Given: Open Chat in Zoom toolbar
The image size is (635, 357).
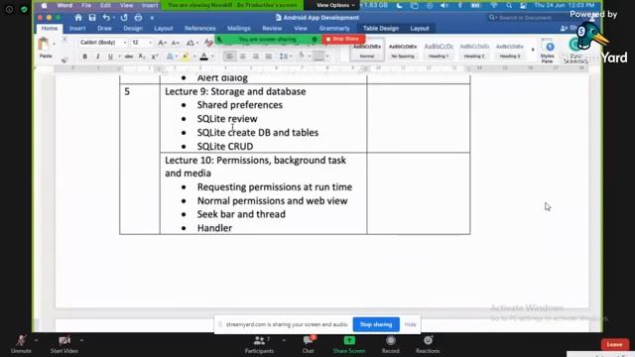Looking at the screenshot, I should [308, 345].
